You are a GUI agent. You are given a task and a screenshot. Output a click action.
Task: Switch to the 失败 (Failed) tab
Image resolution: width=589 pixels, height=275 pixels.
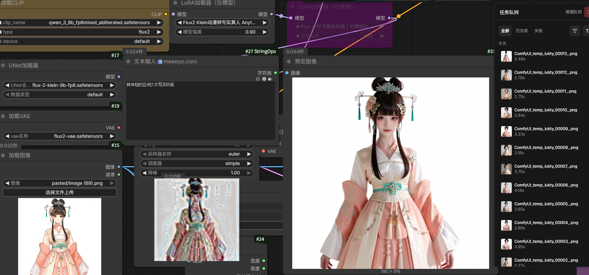(538, 31)
